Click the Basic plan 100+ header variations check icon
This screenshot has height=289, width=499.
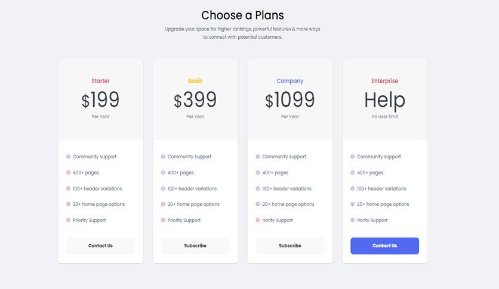163,189
